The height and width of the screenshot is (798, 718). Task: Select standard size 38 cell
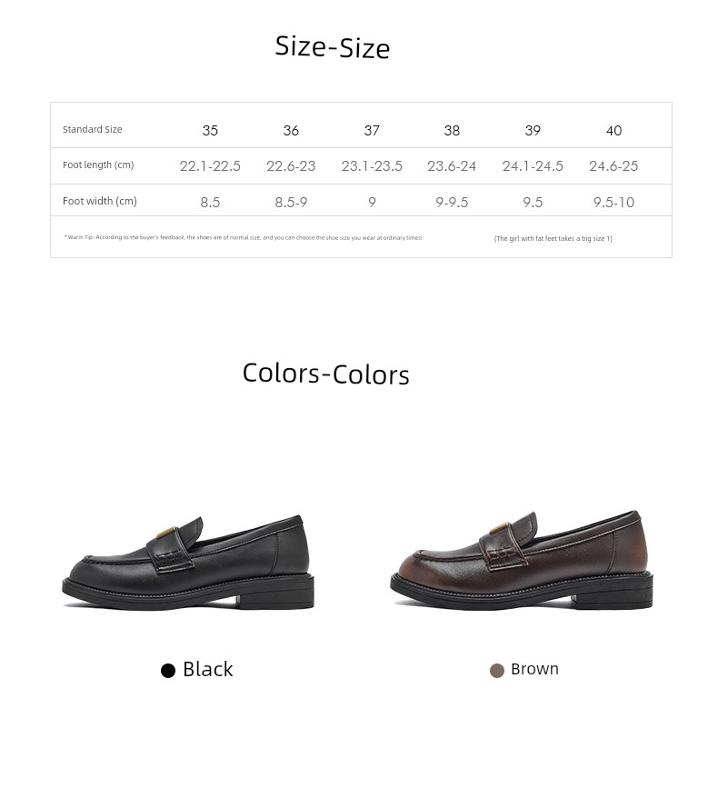pos(452,130)
